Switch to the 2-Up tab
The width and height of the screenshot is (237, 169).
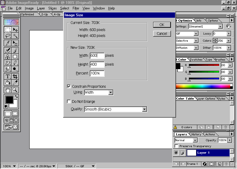click(44, 14)
